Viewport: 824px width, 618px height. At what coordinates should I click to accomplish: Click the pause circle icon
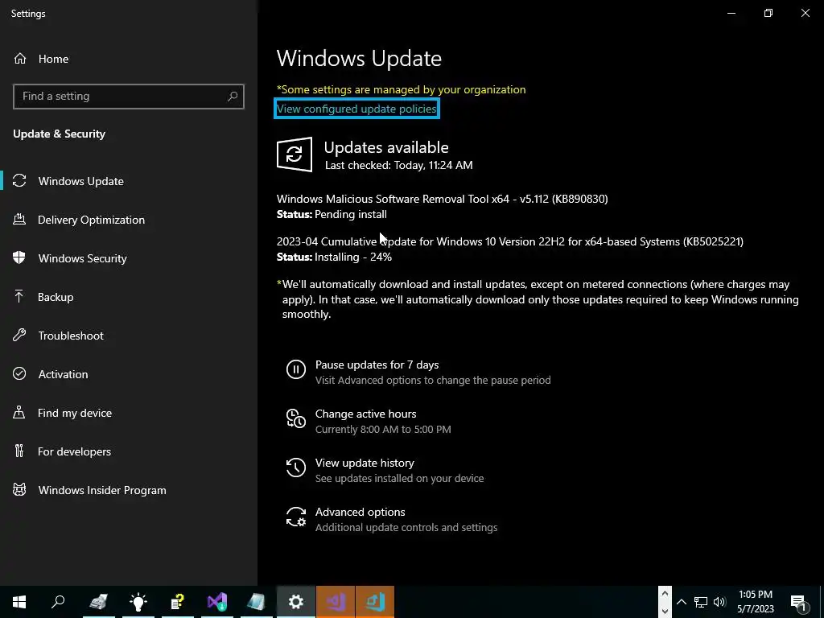[296, 369]
